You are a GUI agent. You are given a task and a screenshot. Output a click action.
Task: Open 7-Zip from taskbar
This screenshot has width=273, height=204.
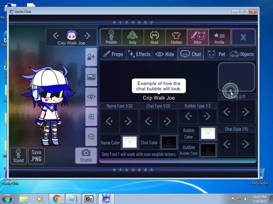pyautogui.click(x=89, y=199)
